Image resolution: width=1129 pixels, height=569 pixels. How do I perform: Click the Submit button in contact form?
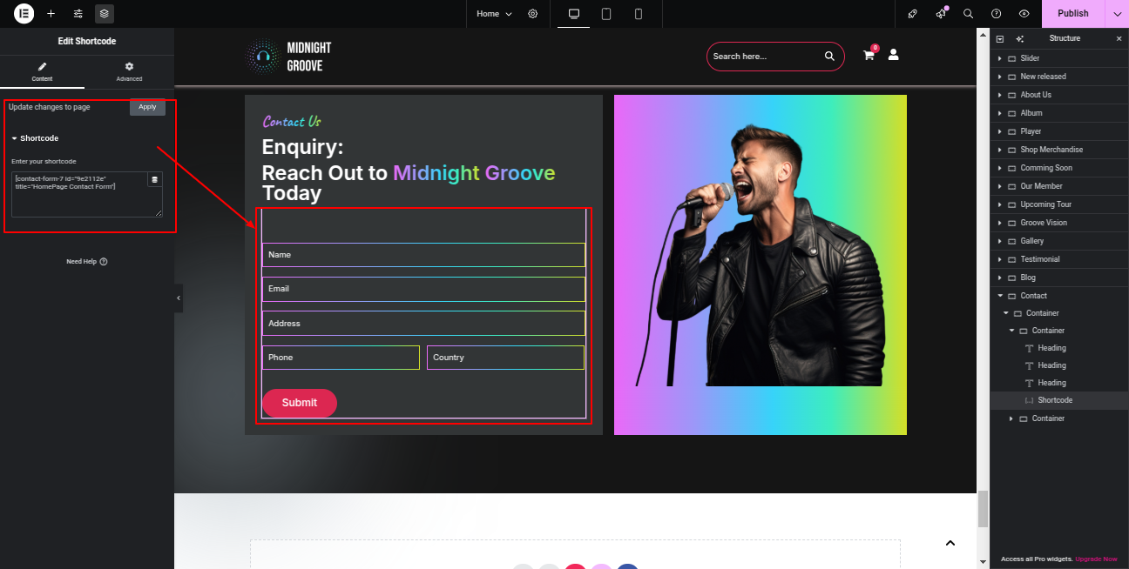coord(300,403)
